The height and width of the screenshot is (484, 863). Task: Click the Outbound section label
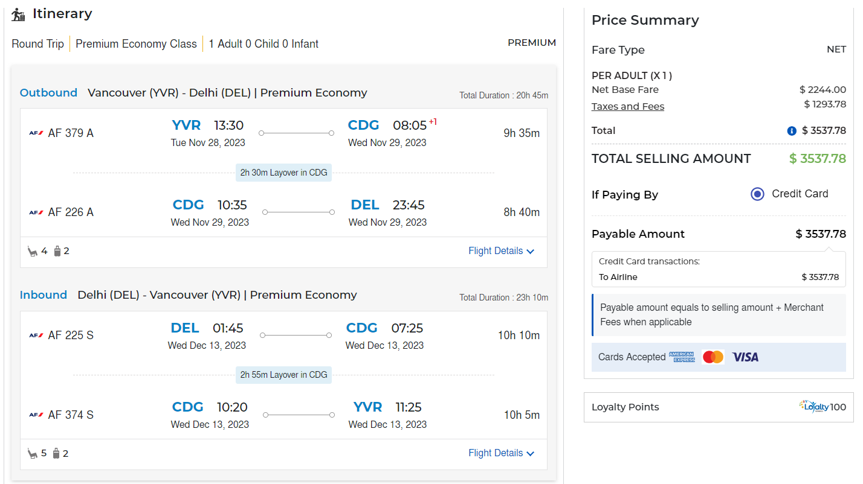tap(48, 93)
